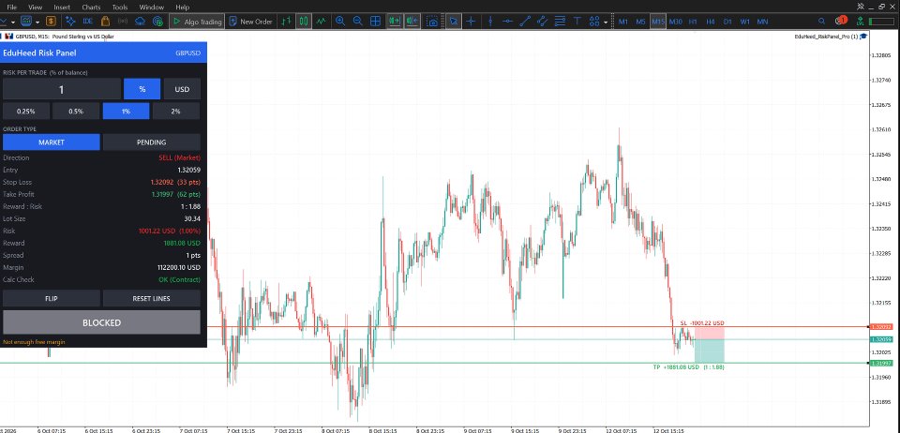Toggle chart auto-scroll to end
The image size is (900, 433).
395,22
